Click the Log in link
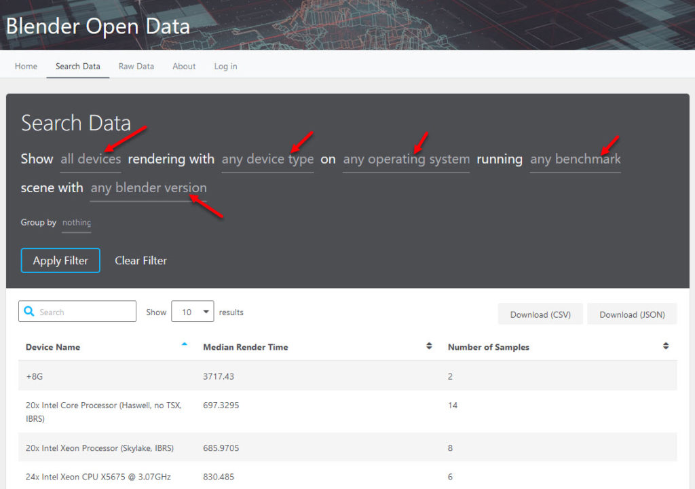The image size is (695, 489). (225, 66)
